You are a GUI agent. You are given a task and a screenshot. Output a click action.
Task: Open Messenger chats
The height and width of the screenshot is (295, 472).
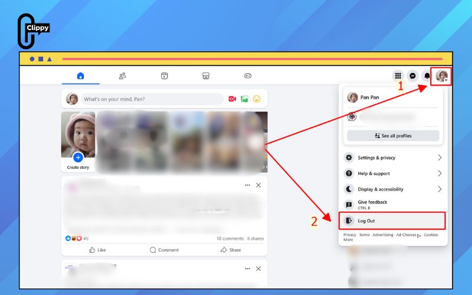pos(412,76)
